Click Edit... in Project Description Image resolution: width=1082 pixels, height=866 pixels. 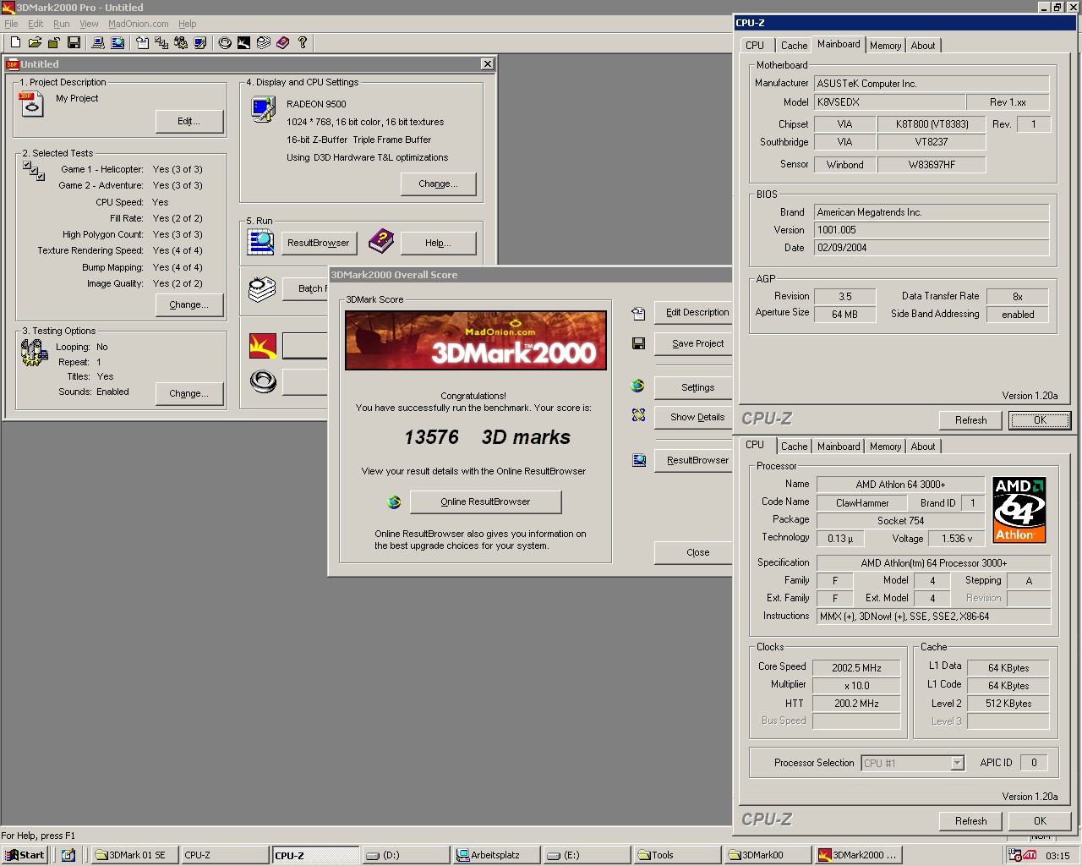coord(189,122)
